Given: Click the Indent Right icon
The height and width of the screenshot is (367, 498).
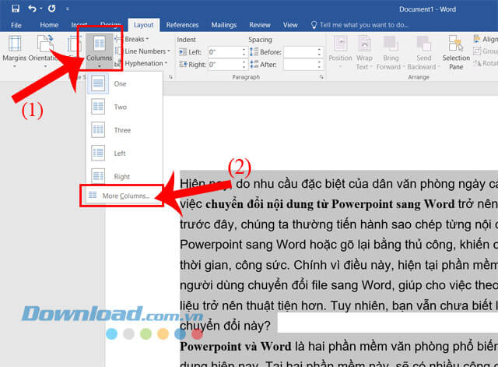Looking at the screenshot, I should pos(183,65).
